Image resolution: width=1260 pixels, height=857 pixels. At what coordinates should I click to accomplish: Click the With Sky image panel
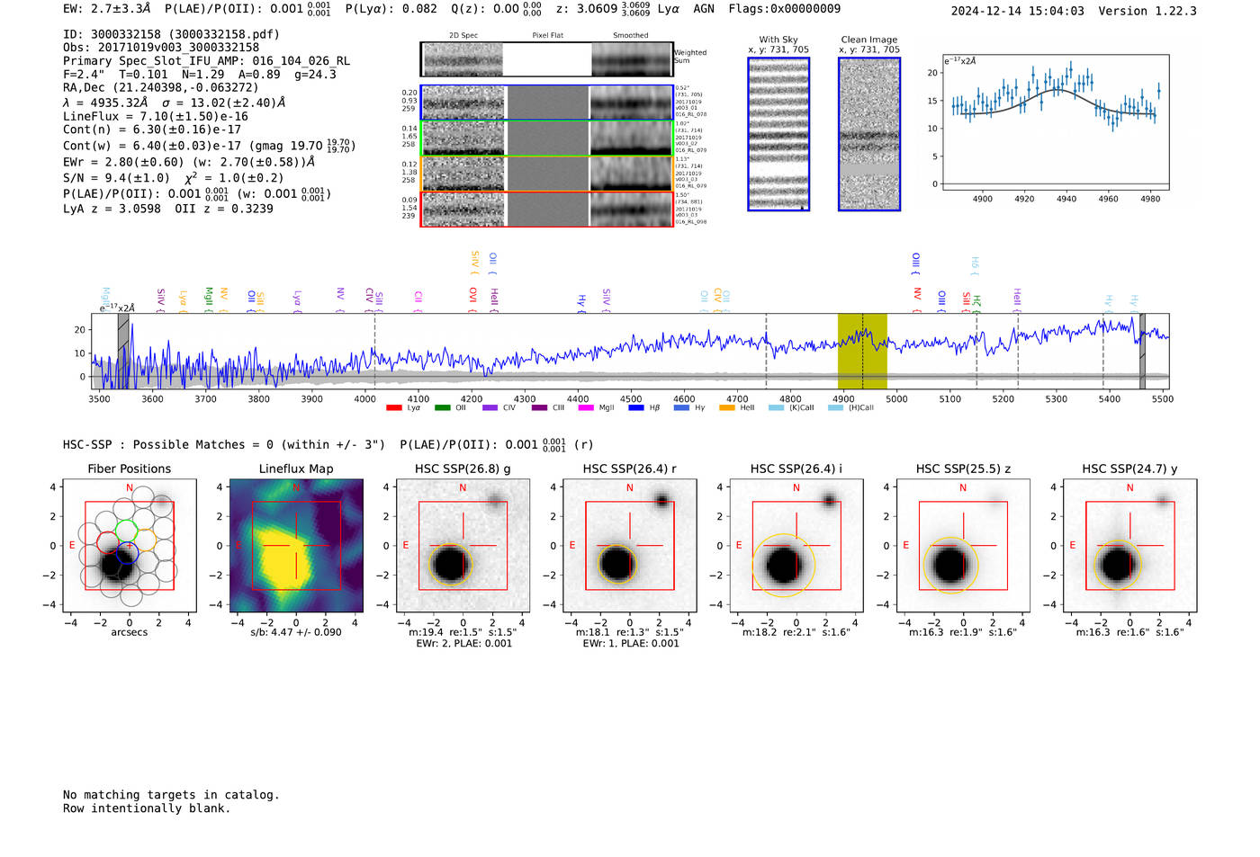click(778, 134)
